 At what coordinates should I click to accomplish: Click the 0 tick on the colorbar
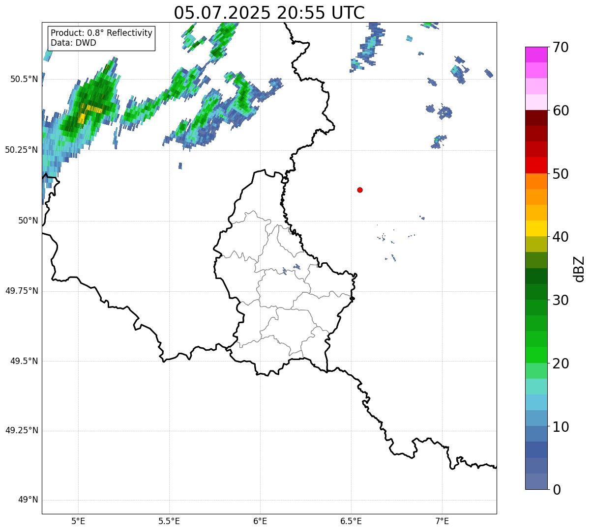pos(556,490)
